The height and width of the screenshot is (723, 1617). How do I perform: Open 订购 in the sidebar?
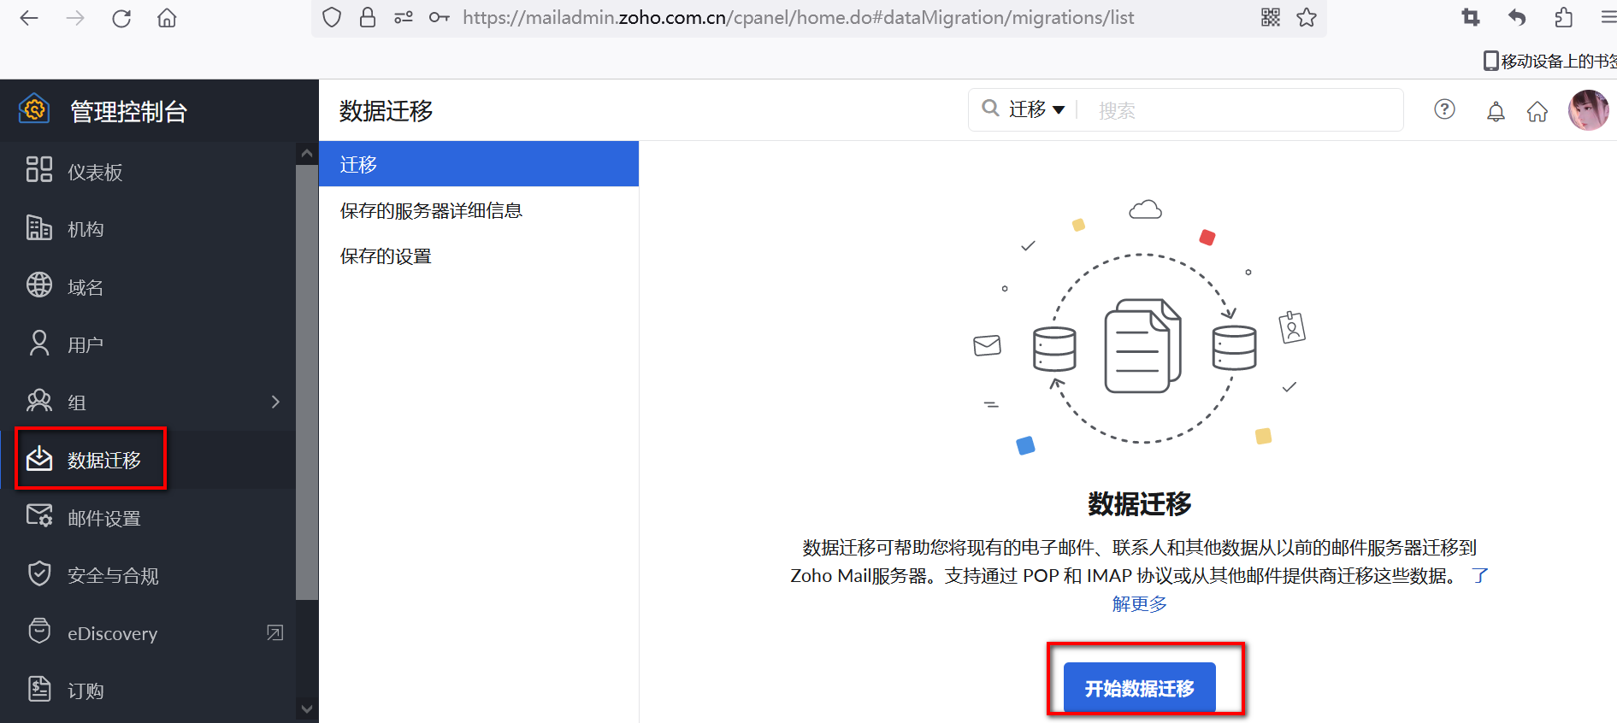coord(147,691)
